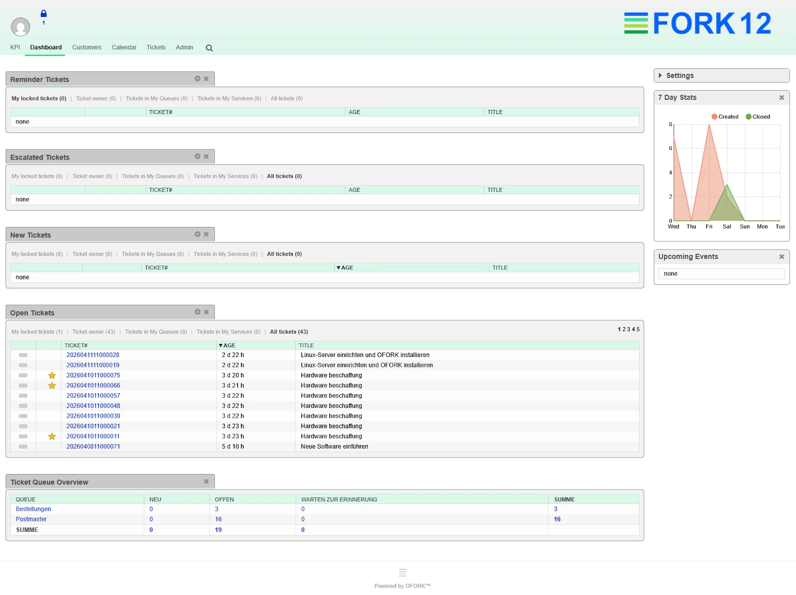The image size is (796, 595).
Task: Open Bestellungen OFFEN count 3
Action: click(216, 509)
